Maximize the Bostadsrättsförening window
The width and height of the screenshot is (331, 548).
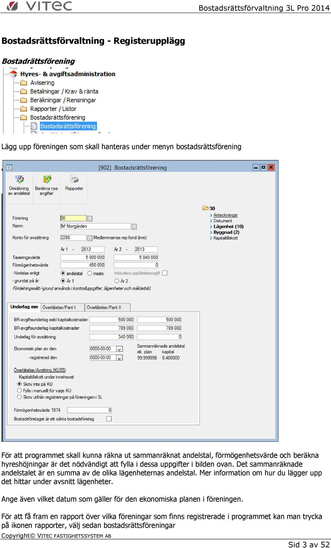tap(263, 167)
